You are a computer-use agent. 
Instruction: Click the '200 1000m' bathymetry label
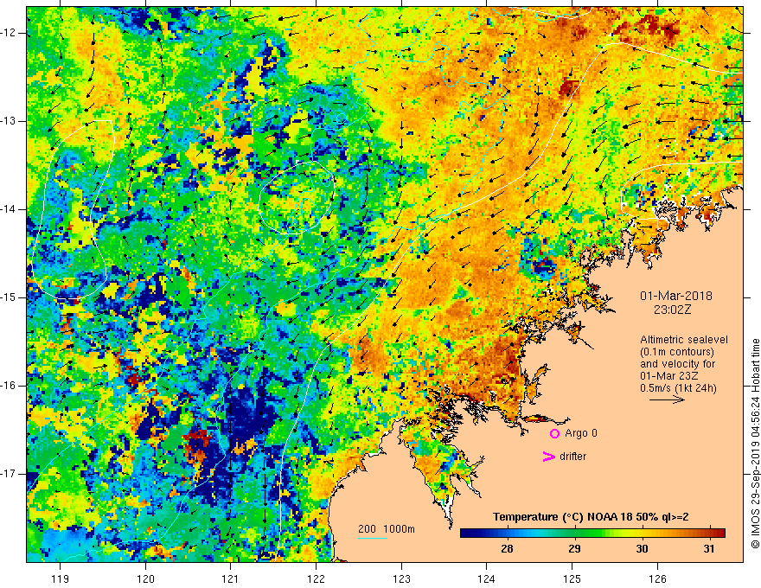[x=387, y=529]
